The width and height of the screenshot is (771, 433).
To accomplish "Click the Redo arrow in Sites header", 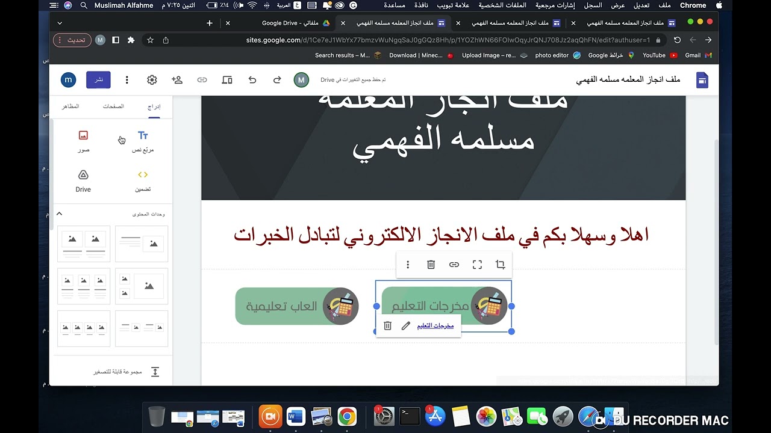I will [x=277, y=80].
